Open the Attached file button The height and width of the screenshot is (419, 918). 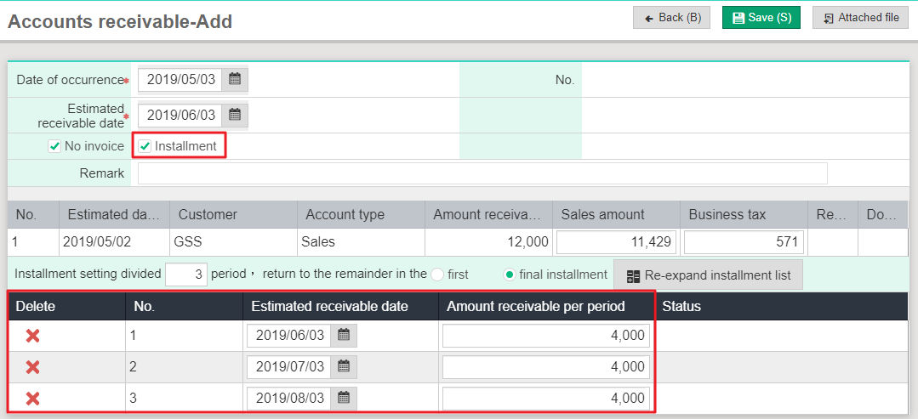[x=860, y=18]
